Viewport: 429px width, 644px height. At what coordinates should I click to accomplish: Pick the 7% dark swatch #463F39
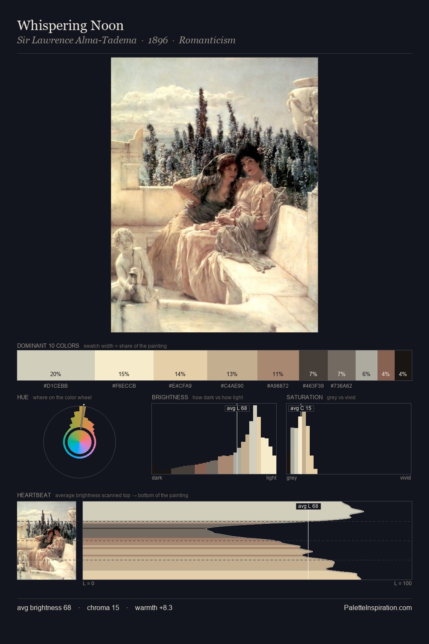[x=313, y=365]
